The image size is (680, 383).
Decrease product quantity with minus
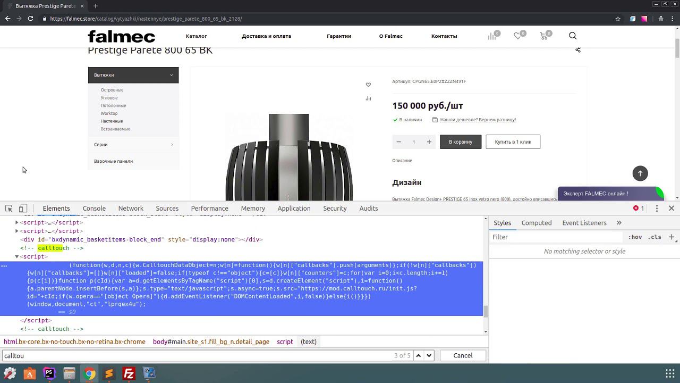tap(398, 141)
